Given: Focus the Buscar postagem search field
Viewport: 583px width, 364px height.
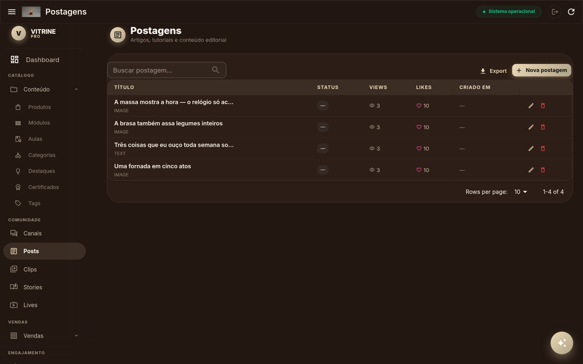Looking at the screenshot, I should pos(167,70).
